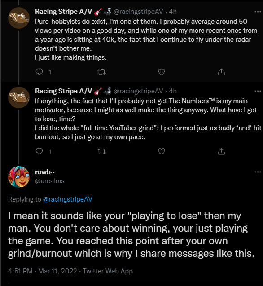Share the Pure-hobbyists tweet
Viewport: 263px width, 286px height.
pos(221,72)
